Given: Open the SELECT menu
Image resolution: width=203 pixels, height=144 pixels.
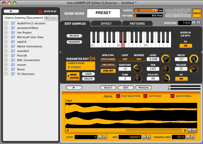Looking at the screenshot, I should point(108,87).
